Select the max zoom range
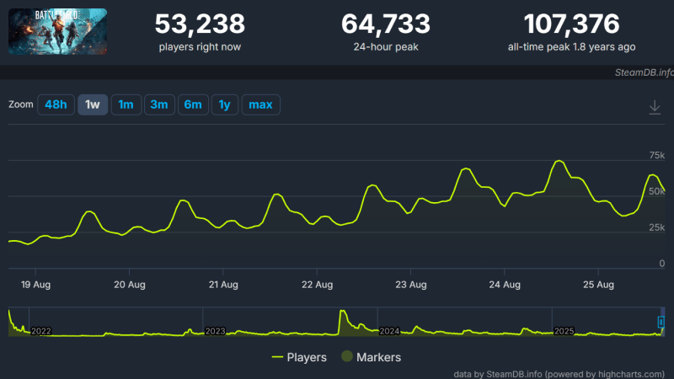The height and width of the screenshot is (379, 674). [x=261, y=104]
